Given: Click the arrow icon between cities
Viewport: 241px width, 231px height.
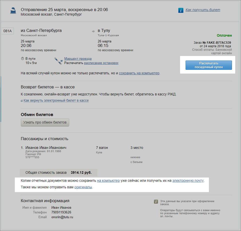Looking at the screenshot, I should (x=93, y=31).
